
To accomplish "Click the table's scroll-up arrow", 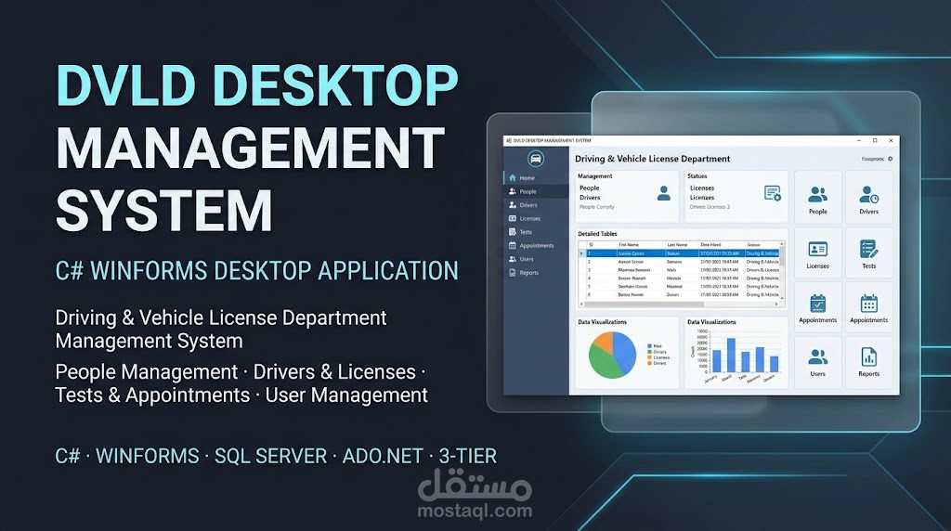I will tap(782, 244).
